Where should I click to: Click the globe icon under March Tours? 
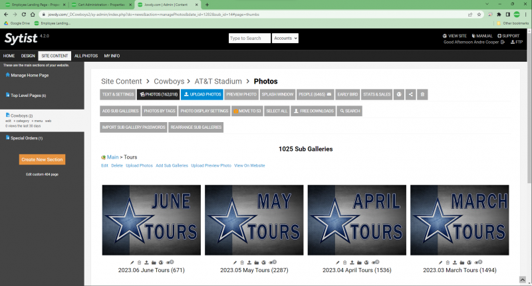[x=469, y=262]
